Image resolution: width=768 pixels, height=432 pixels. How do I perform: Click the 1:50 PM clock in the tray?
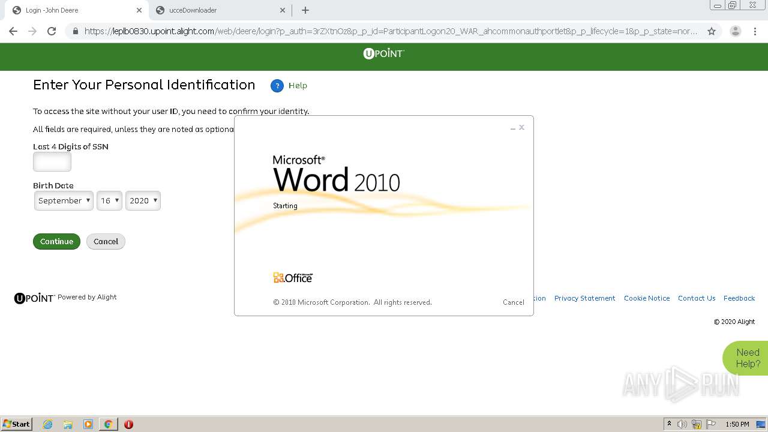[737, 424]
